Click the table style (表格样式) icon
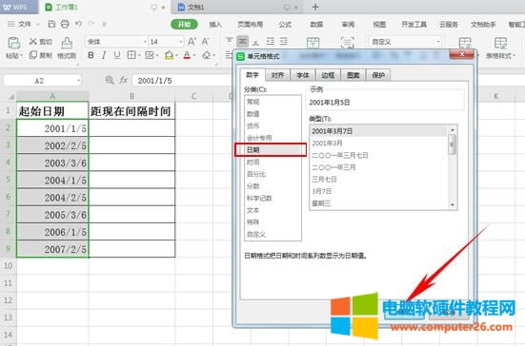The width and height of the screenshot is (525, 346). (x=500, y=43)
